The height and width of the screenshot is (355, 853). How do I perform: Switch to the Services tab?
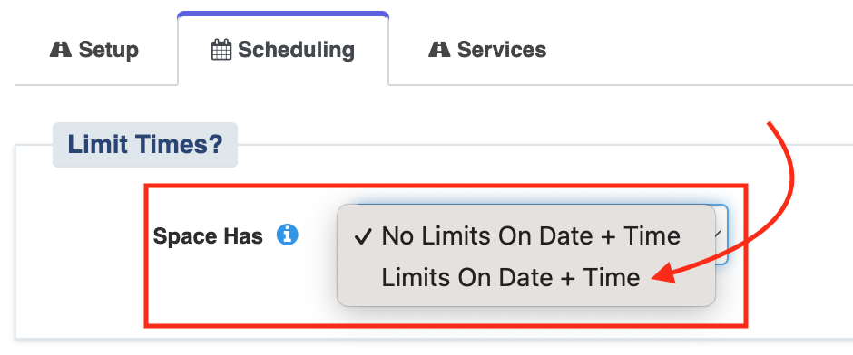click(488, 50)
